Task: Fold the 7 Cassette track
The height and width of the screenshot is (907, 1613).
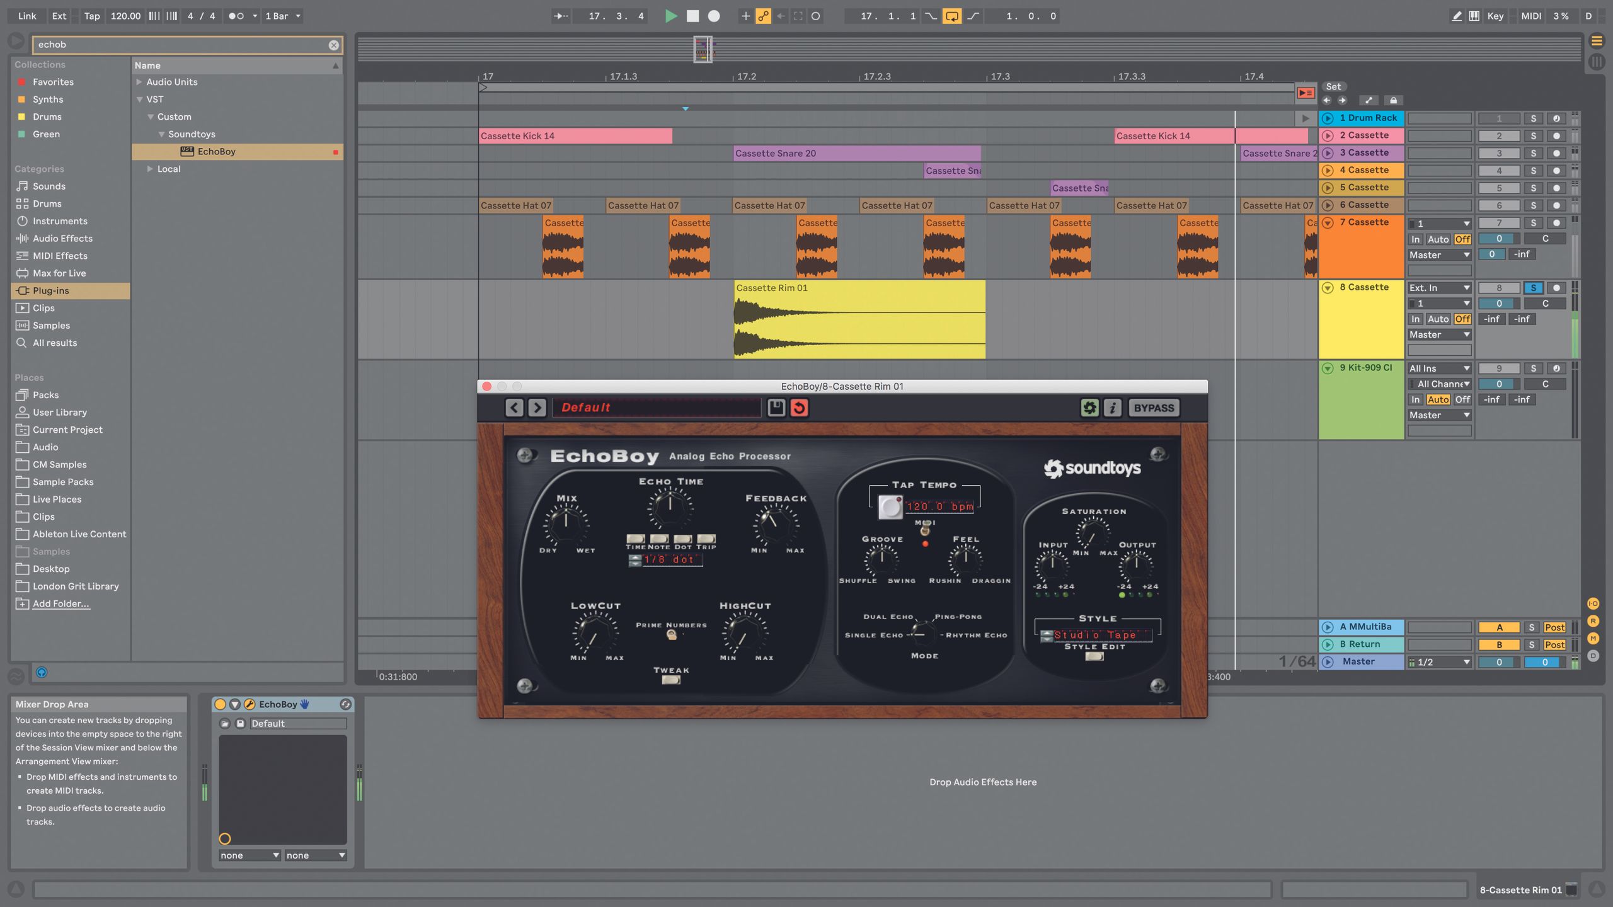Action: point(1328,222)
